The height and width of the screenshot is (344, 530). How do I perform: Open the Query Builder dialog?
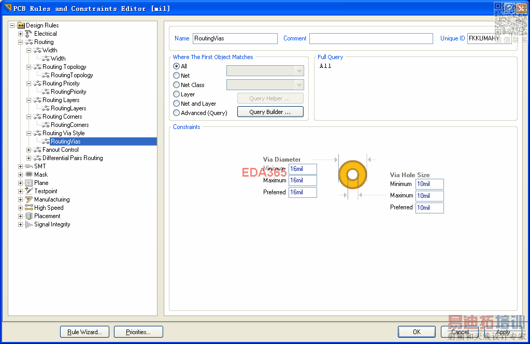[x=270, y=112]
